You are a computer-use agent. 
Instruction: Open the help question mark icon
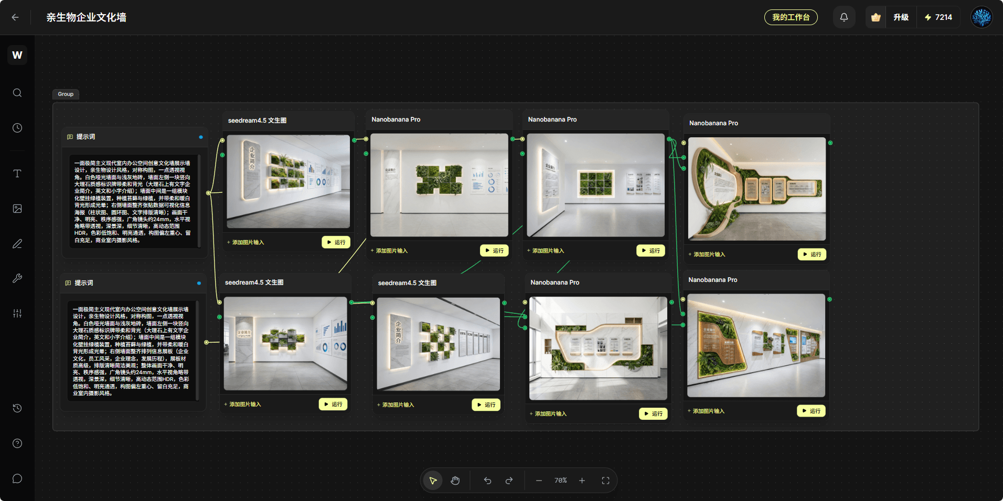pyautogui.click(x=17, y=443)
